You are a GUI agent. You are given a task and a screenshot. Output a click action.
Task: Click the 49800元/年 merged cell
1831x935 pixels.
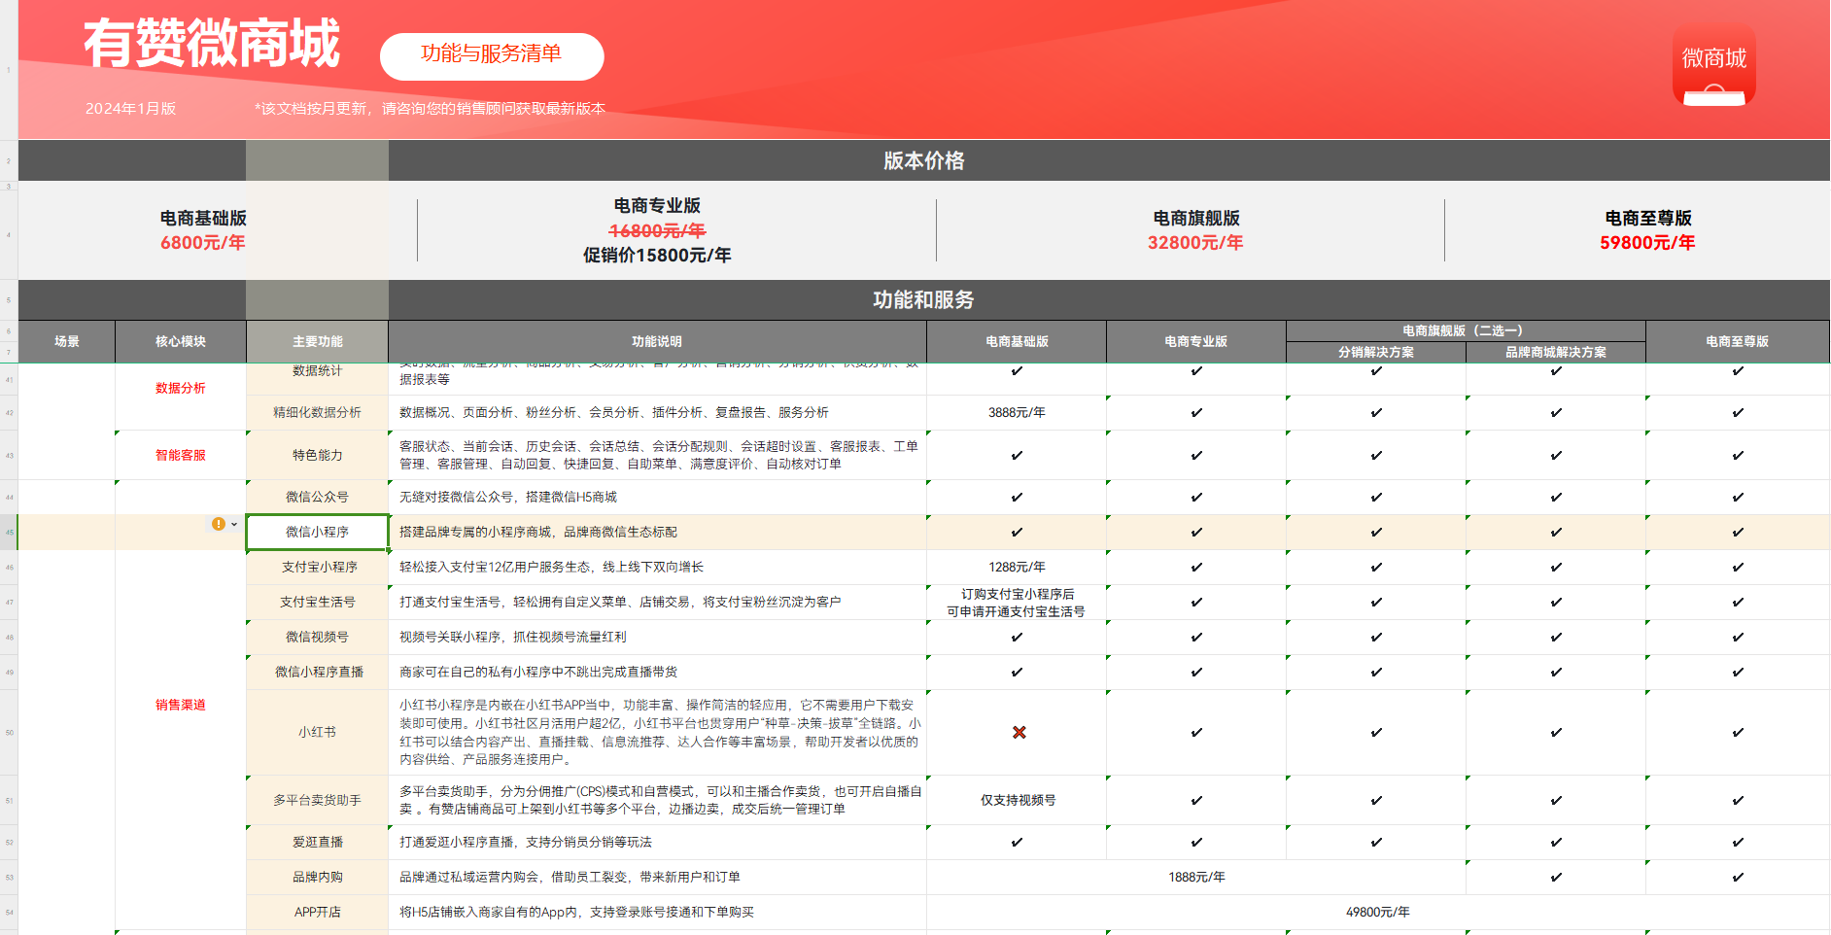(1377, 912)
